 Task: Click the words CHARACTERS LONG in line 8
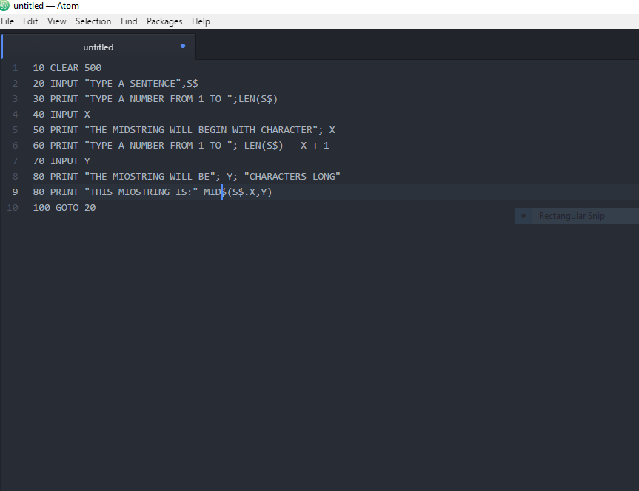click(292, 177)
